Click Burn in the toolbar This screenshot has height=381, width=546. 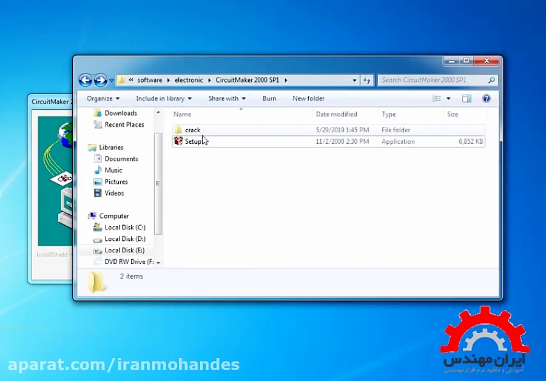(x=269, y=98)
